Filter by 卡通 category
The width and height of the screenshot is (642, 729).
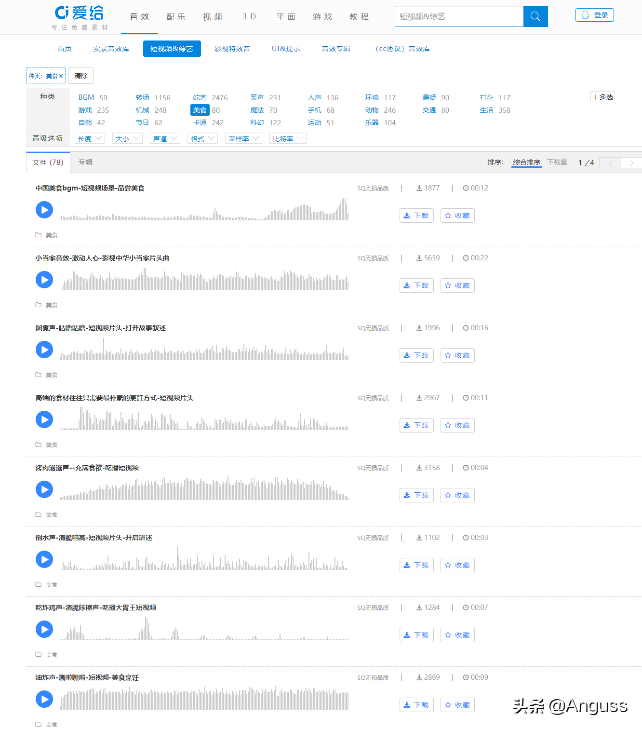pyautogui.click(x=200, y=122)
